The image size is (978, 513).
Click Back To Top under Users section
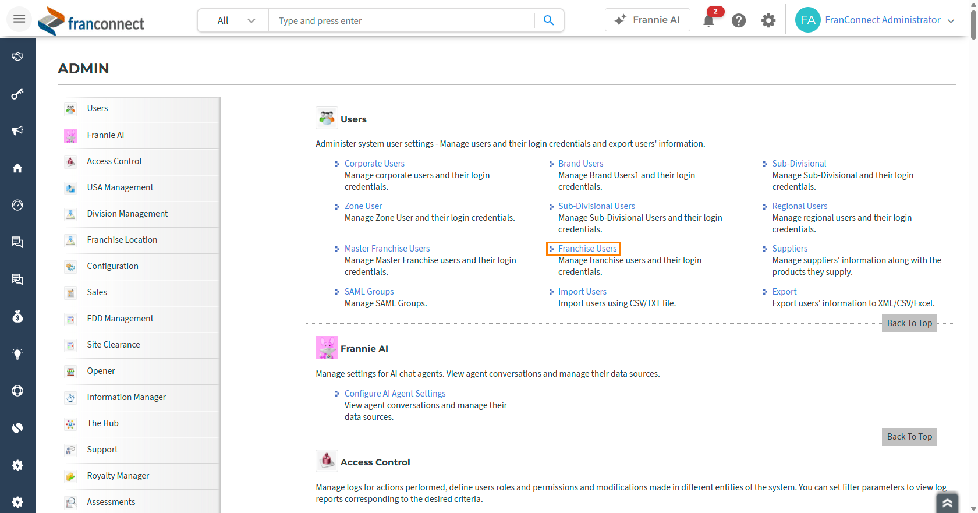(909, 323)
